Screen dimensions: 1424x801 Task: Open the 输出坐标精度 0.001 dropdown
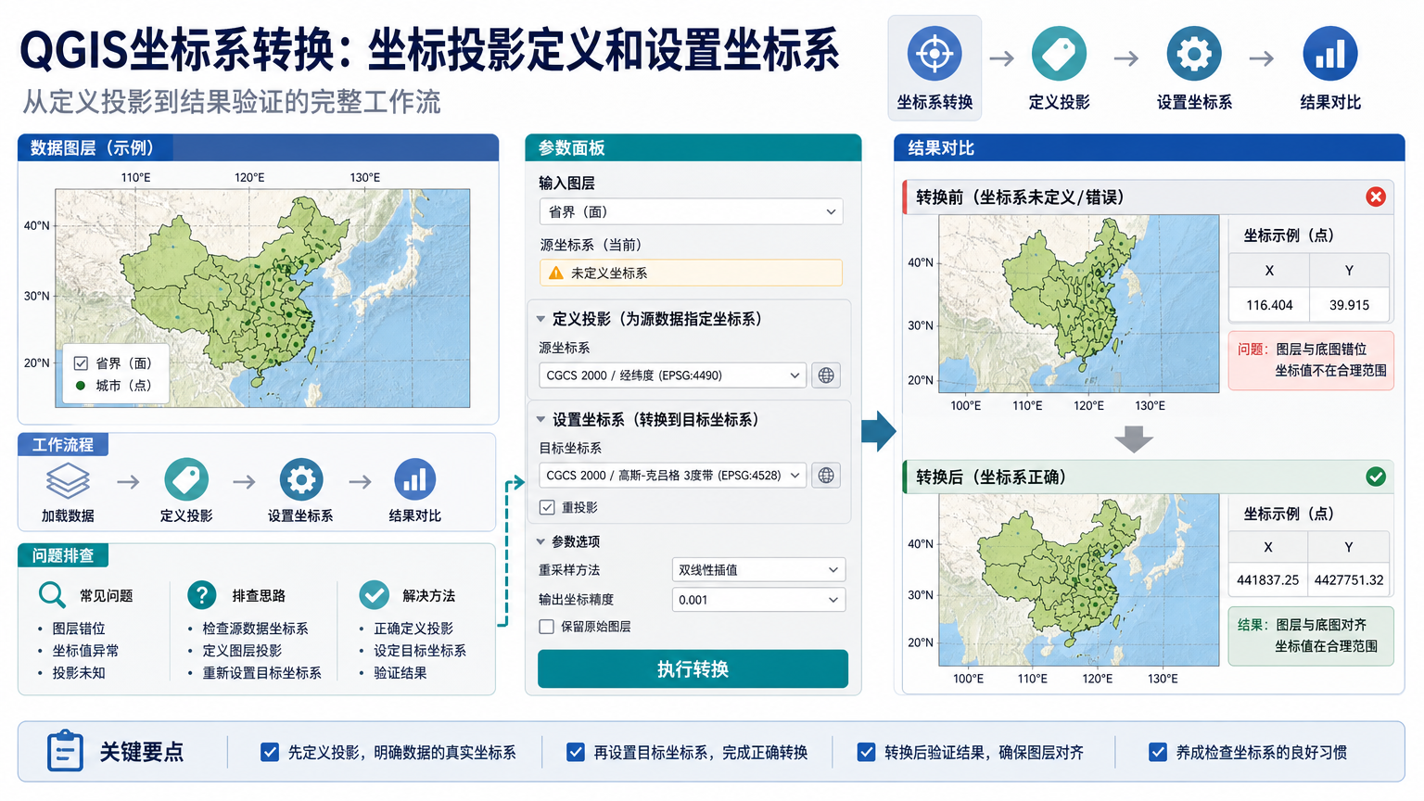pos(758,600)
